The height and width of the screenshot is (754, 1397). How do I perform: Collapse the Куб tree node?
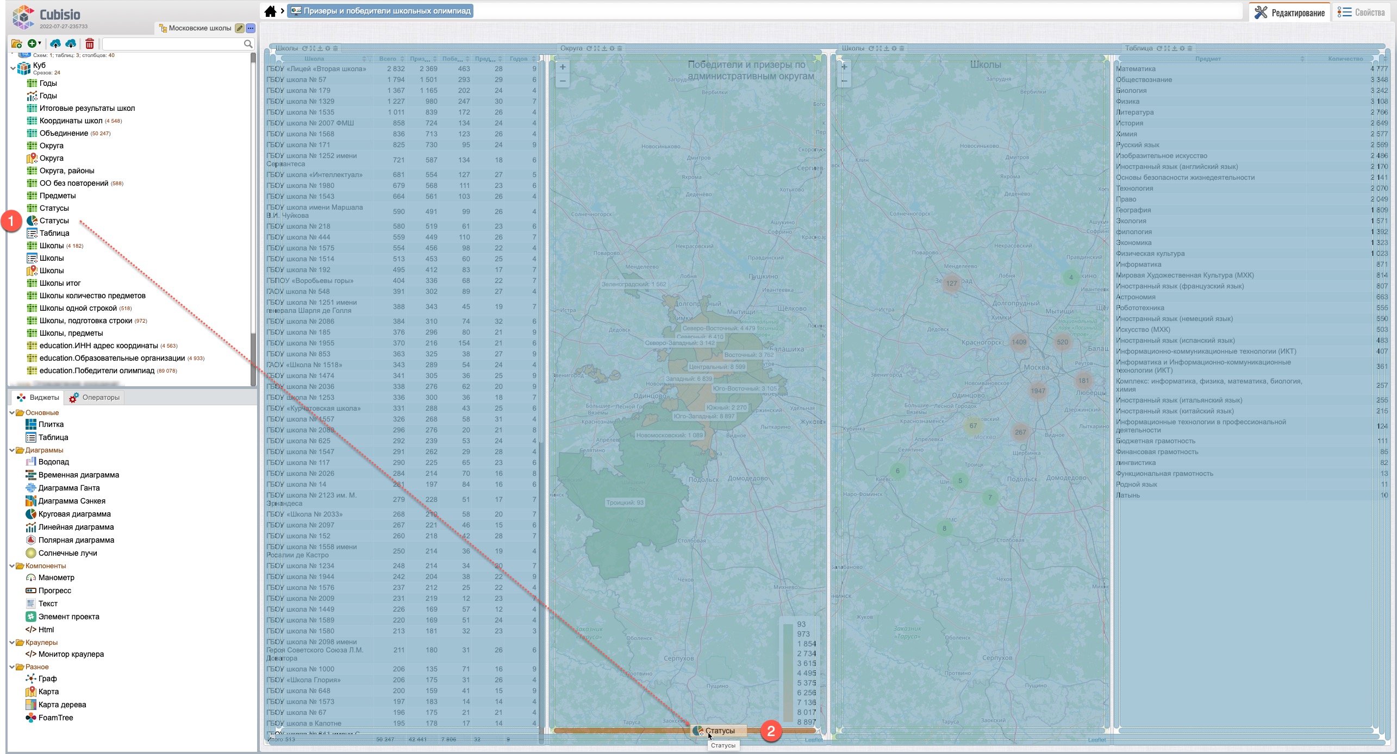coord(13,68)
